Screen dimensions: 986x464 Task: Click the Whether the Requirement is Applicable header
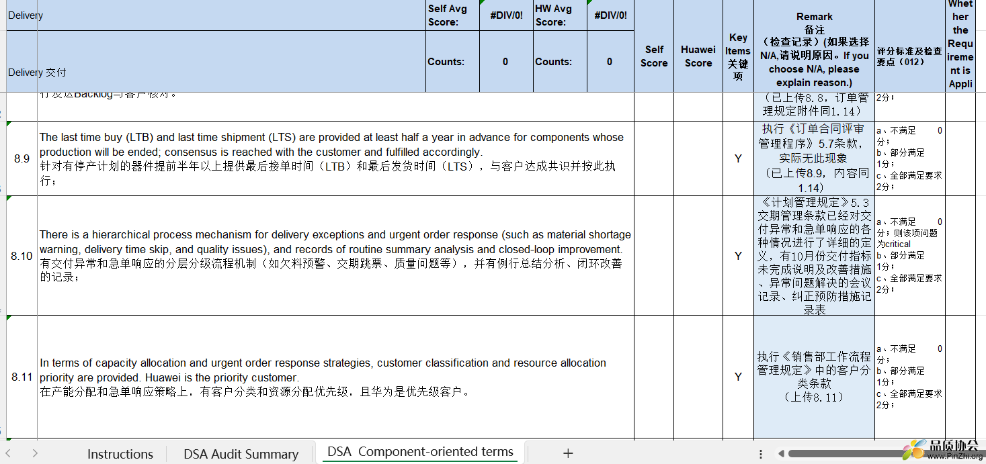tap(960, 46)
